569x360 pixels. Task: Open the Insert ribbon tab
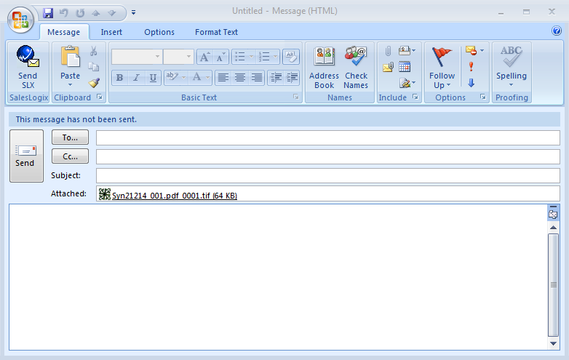point(111,32)
